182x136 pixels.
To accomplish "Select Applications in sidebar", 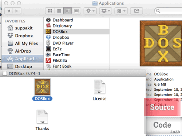I will tap(23, 59).
